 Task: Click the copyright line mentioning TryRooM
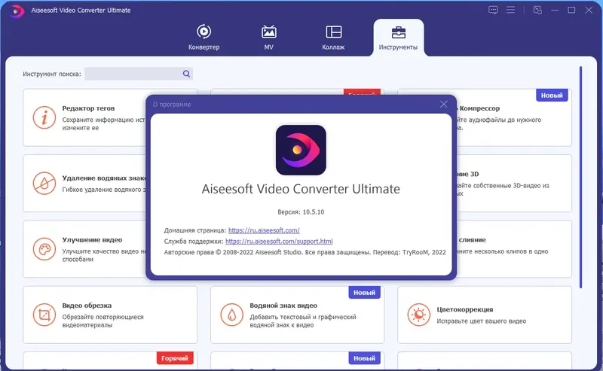click(305, 252)
